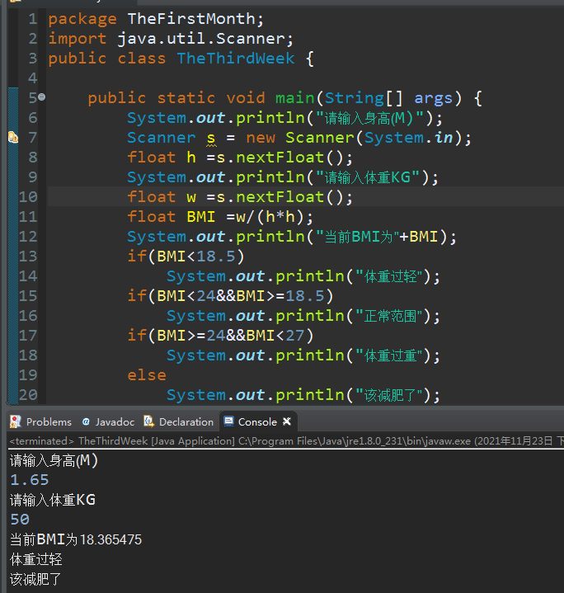Collapse the main method fold at line 5
The height and width of the screenshot is (593, 564).
pyautogui.click(x=41, y=97)
